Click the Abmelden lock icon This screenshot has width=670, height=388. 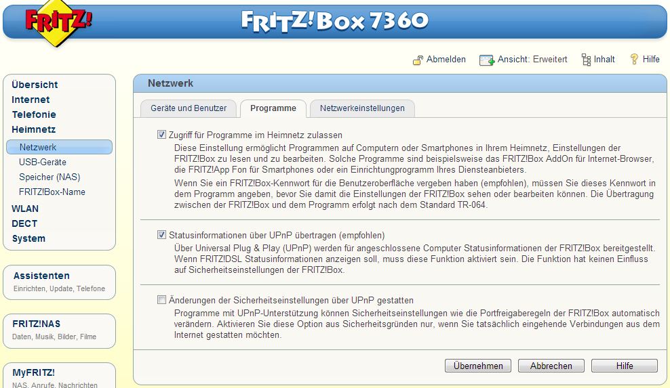click(418, 60)
